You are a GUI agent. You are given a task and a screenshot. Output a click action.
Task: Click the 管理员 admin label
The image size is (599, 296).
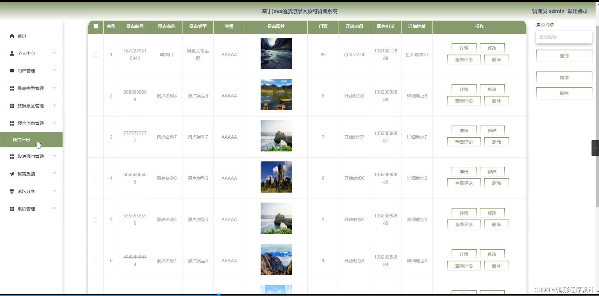[548, 11]
